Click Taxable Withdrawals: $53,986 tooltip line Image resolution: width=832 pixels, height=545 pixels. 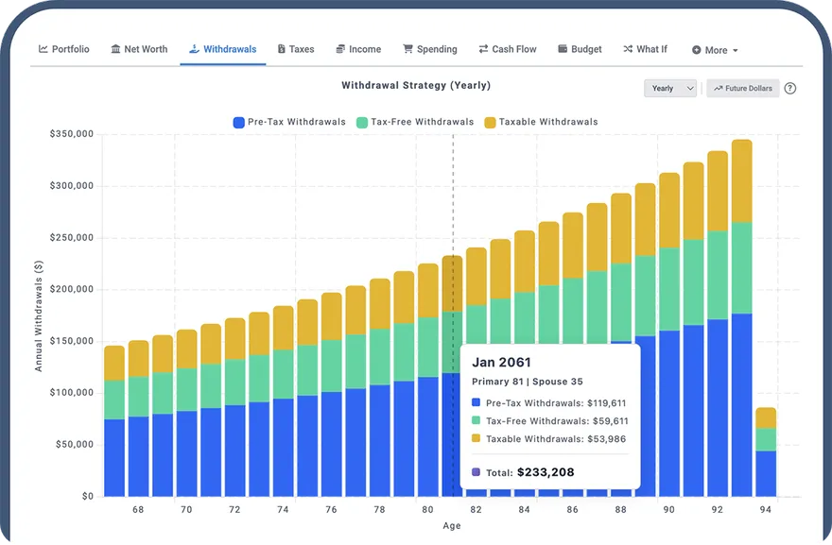click(548, 439)
